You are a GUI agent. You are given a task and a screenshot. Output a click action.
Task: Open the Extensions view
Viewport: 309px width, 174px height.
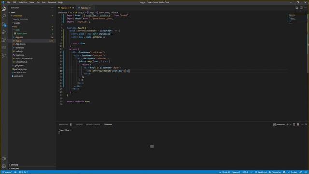pyautogui.click(x=4, y=40)
